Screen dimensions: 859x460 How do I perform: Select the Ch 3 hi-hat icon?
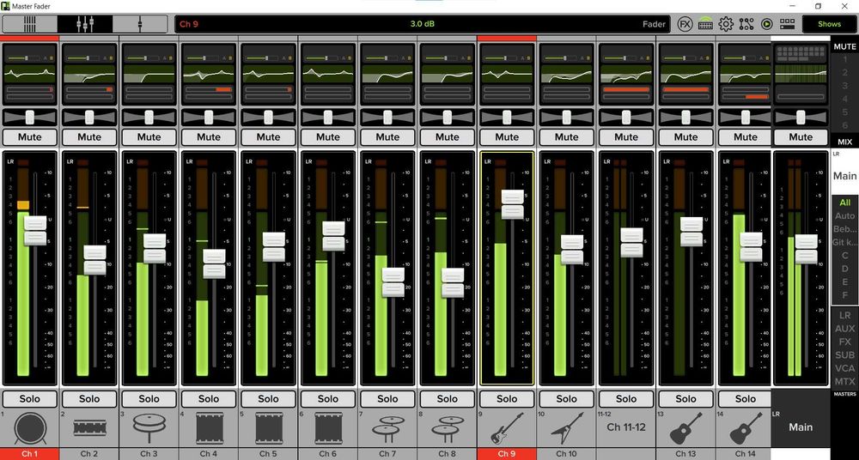click(x=149, y=427)
